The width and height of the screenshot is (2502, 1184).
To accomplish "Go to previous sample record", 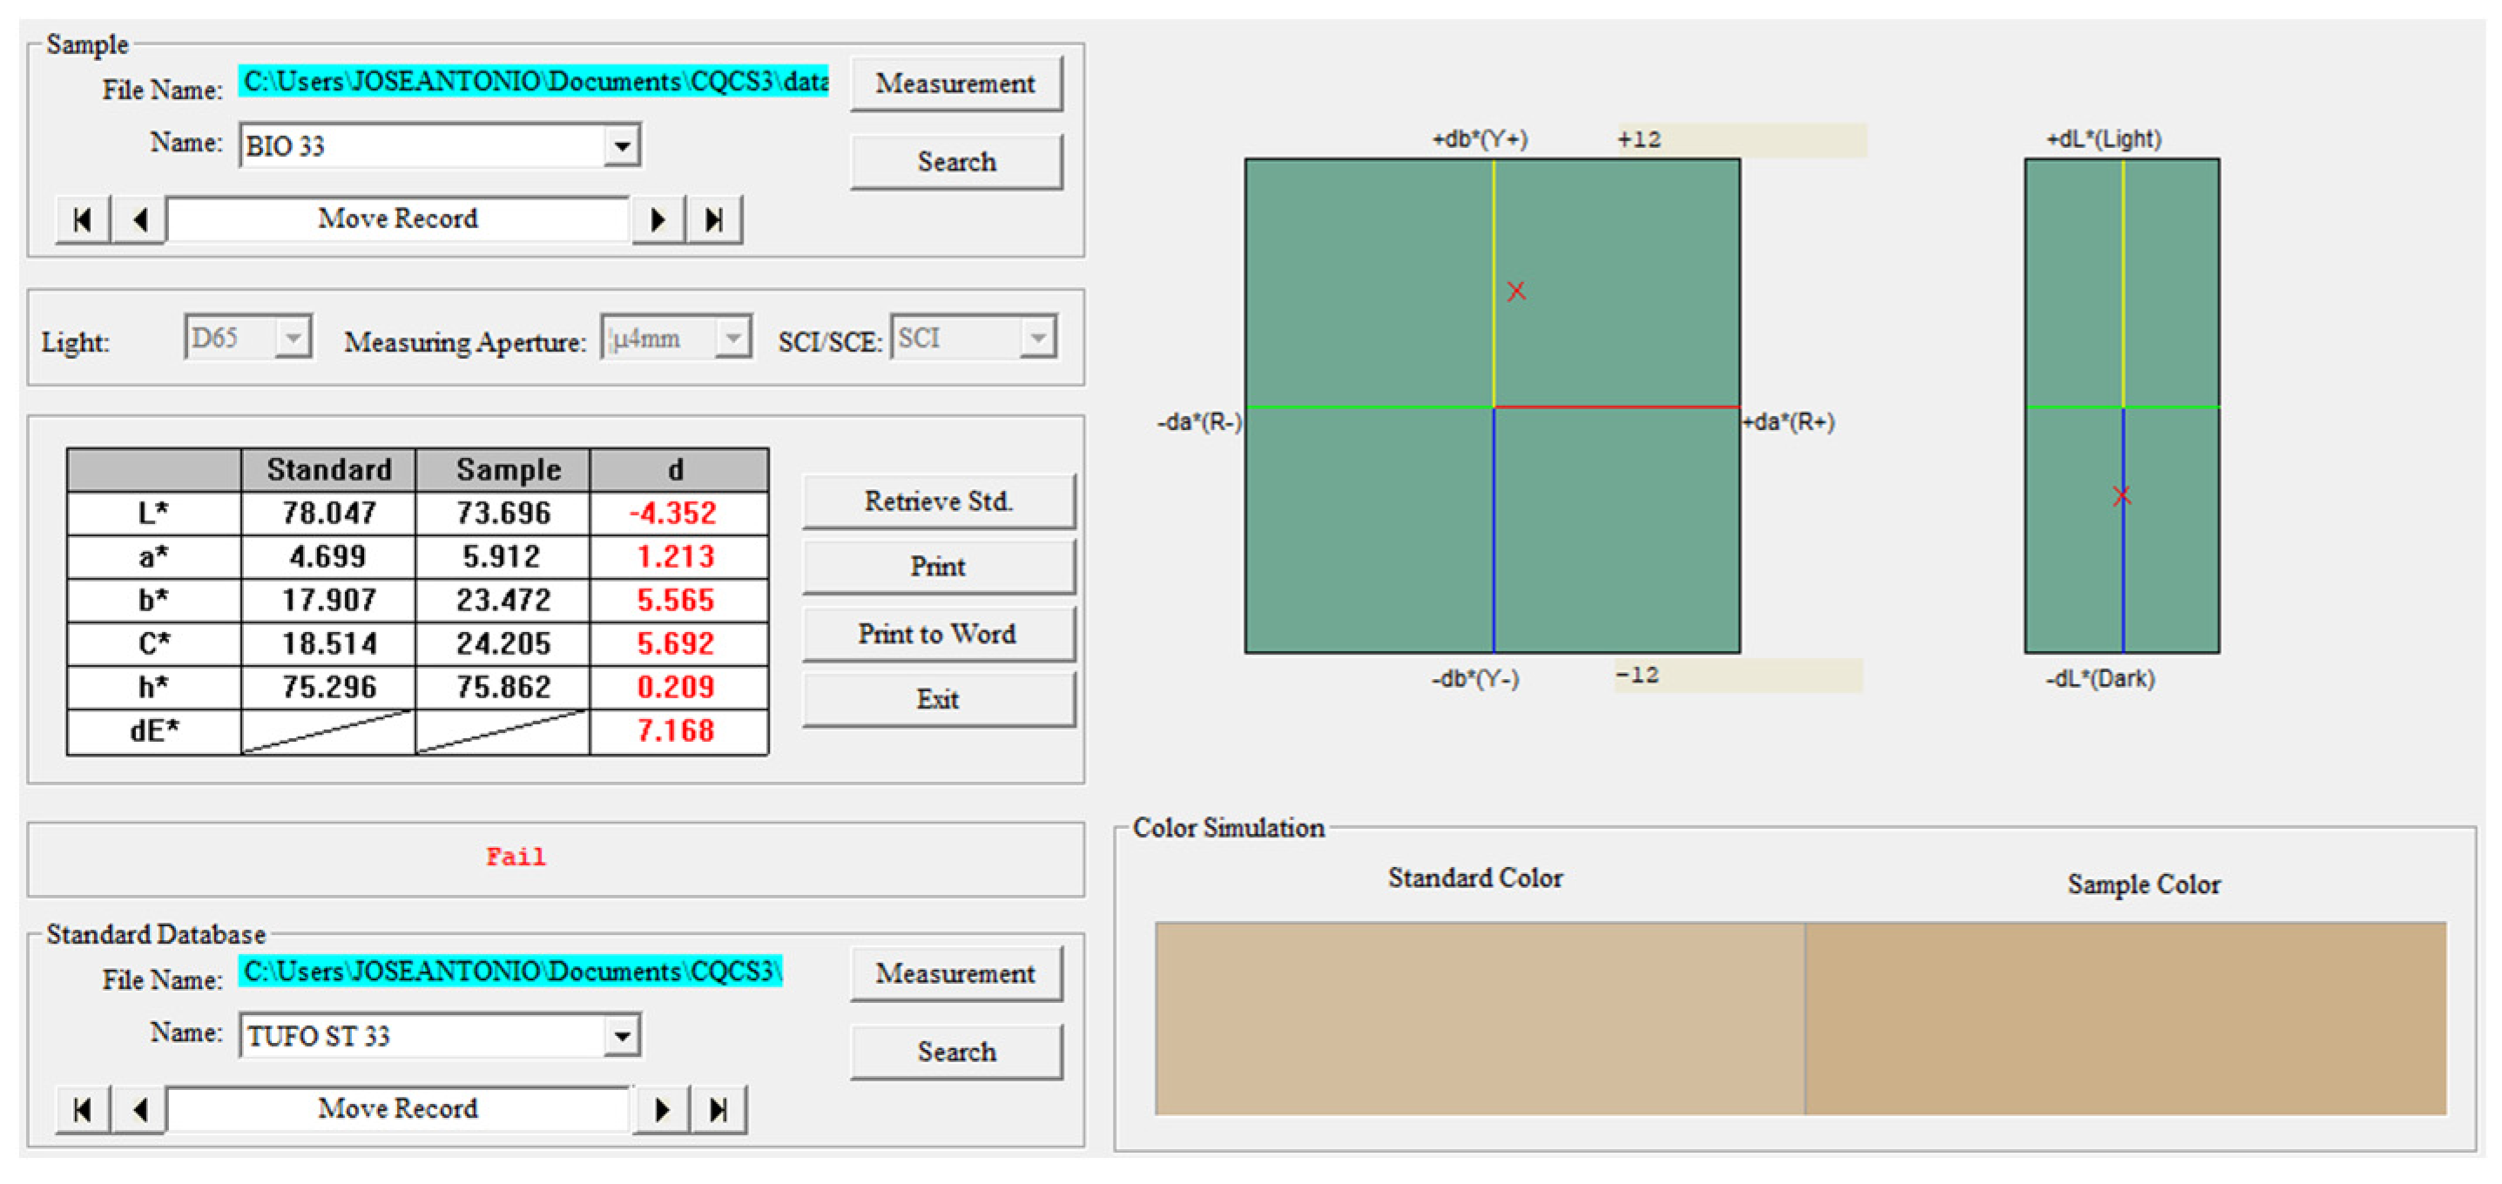I will click(140, 219).
